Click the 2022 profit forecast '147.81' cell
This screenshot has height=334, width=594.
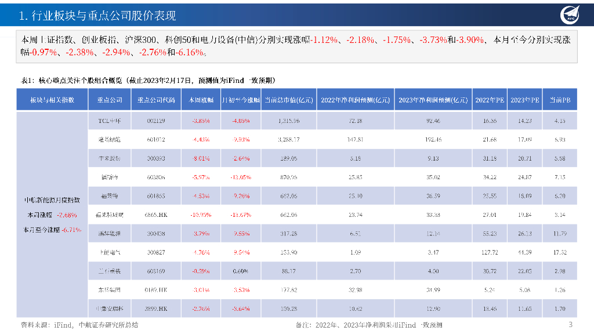[x=356, y=140]
